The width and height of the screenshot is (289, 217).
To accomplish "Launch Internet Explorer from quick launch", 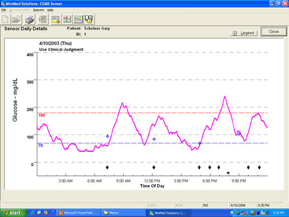I will tap(33, 213).
